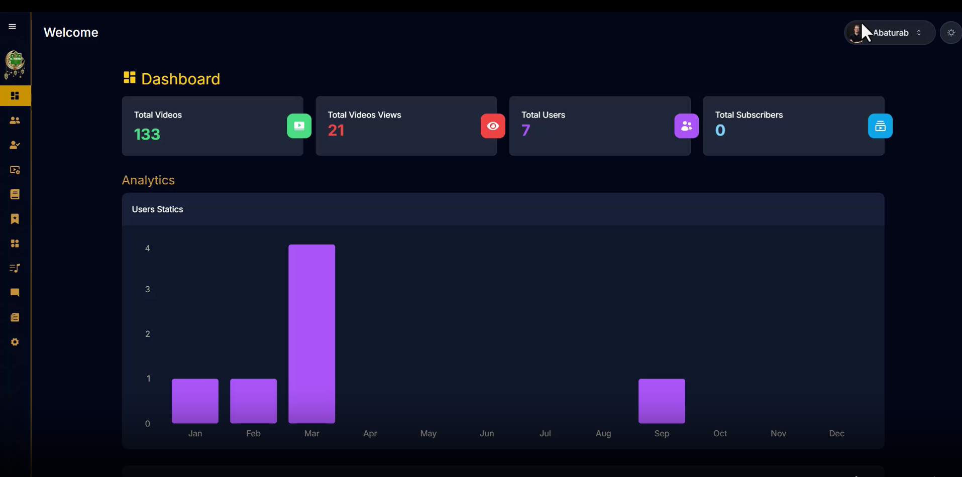This screenshot has height=477, width=962.
Task: Open the Dashboard grid icon in the sidebar
Action: [15, 96]
